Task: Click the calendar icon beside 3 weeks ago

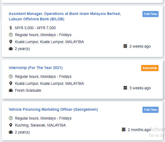Action: pyautogui.click(x=125, y=88)
